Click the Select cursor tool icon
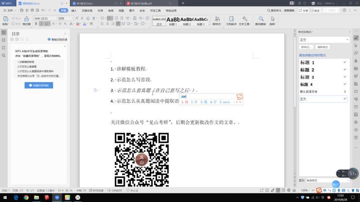Screen dimensions: 360x202 [272, 19]
